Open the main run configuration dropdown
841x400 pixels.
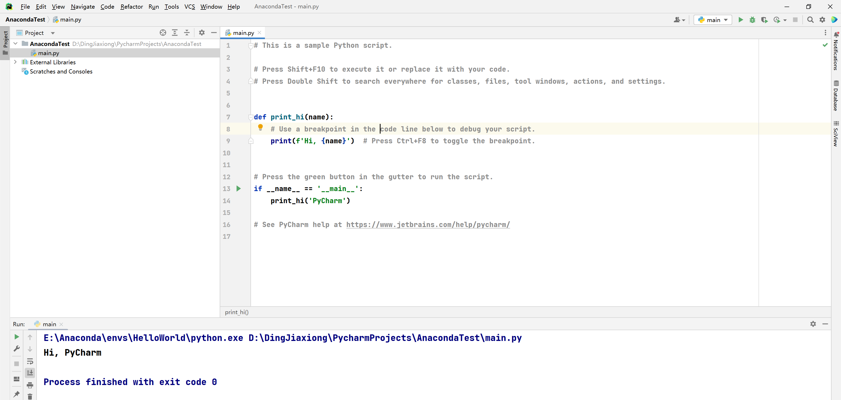coord(713,20)
